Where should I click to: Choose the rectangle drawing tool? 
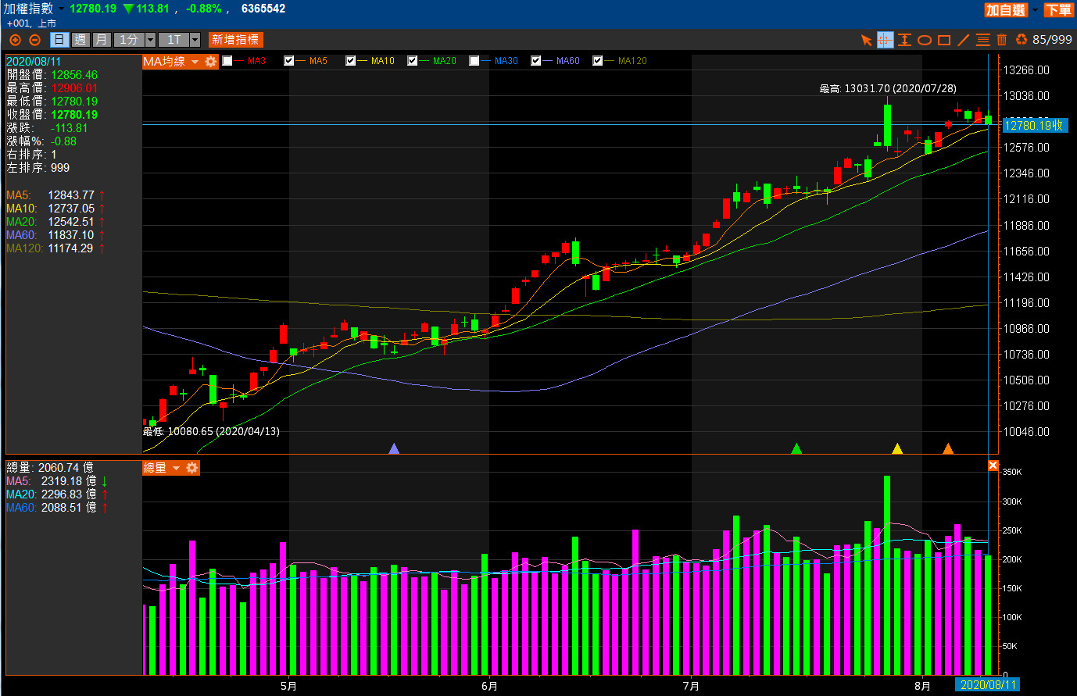point(944,40)
